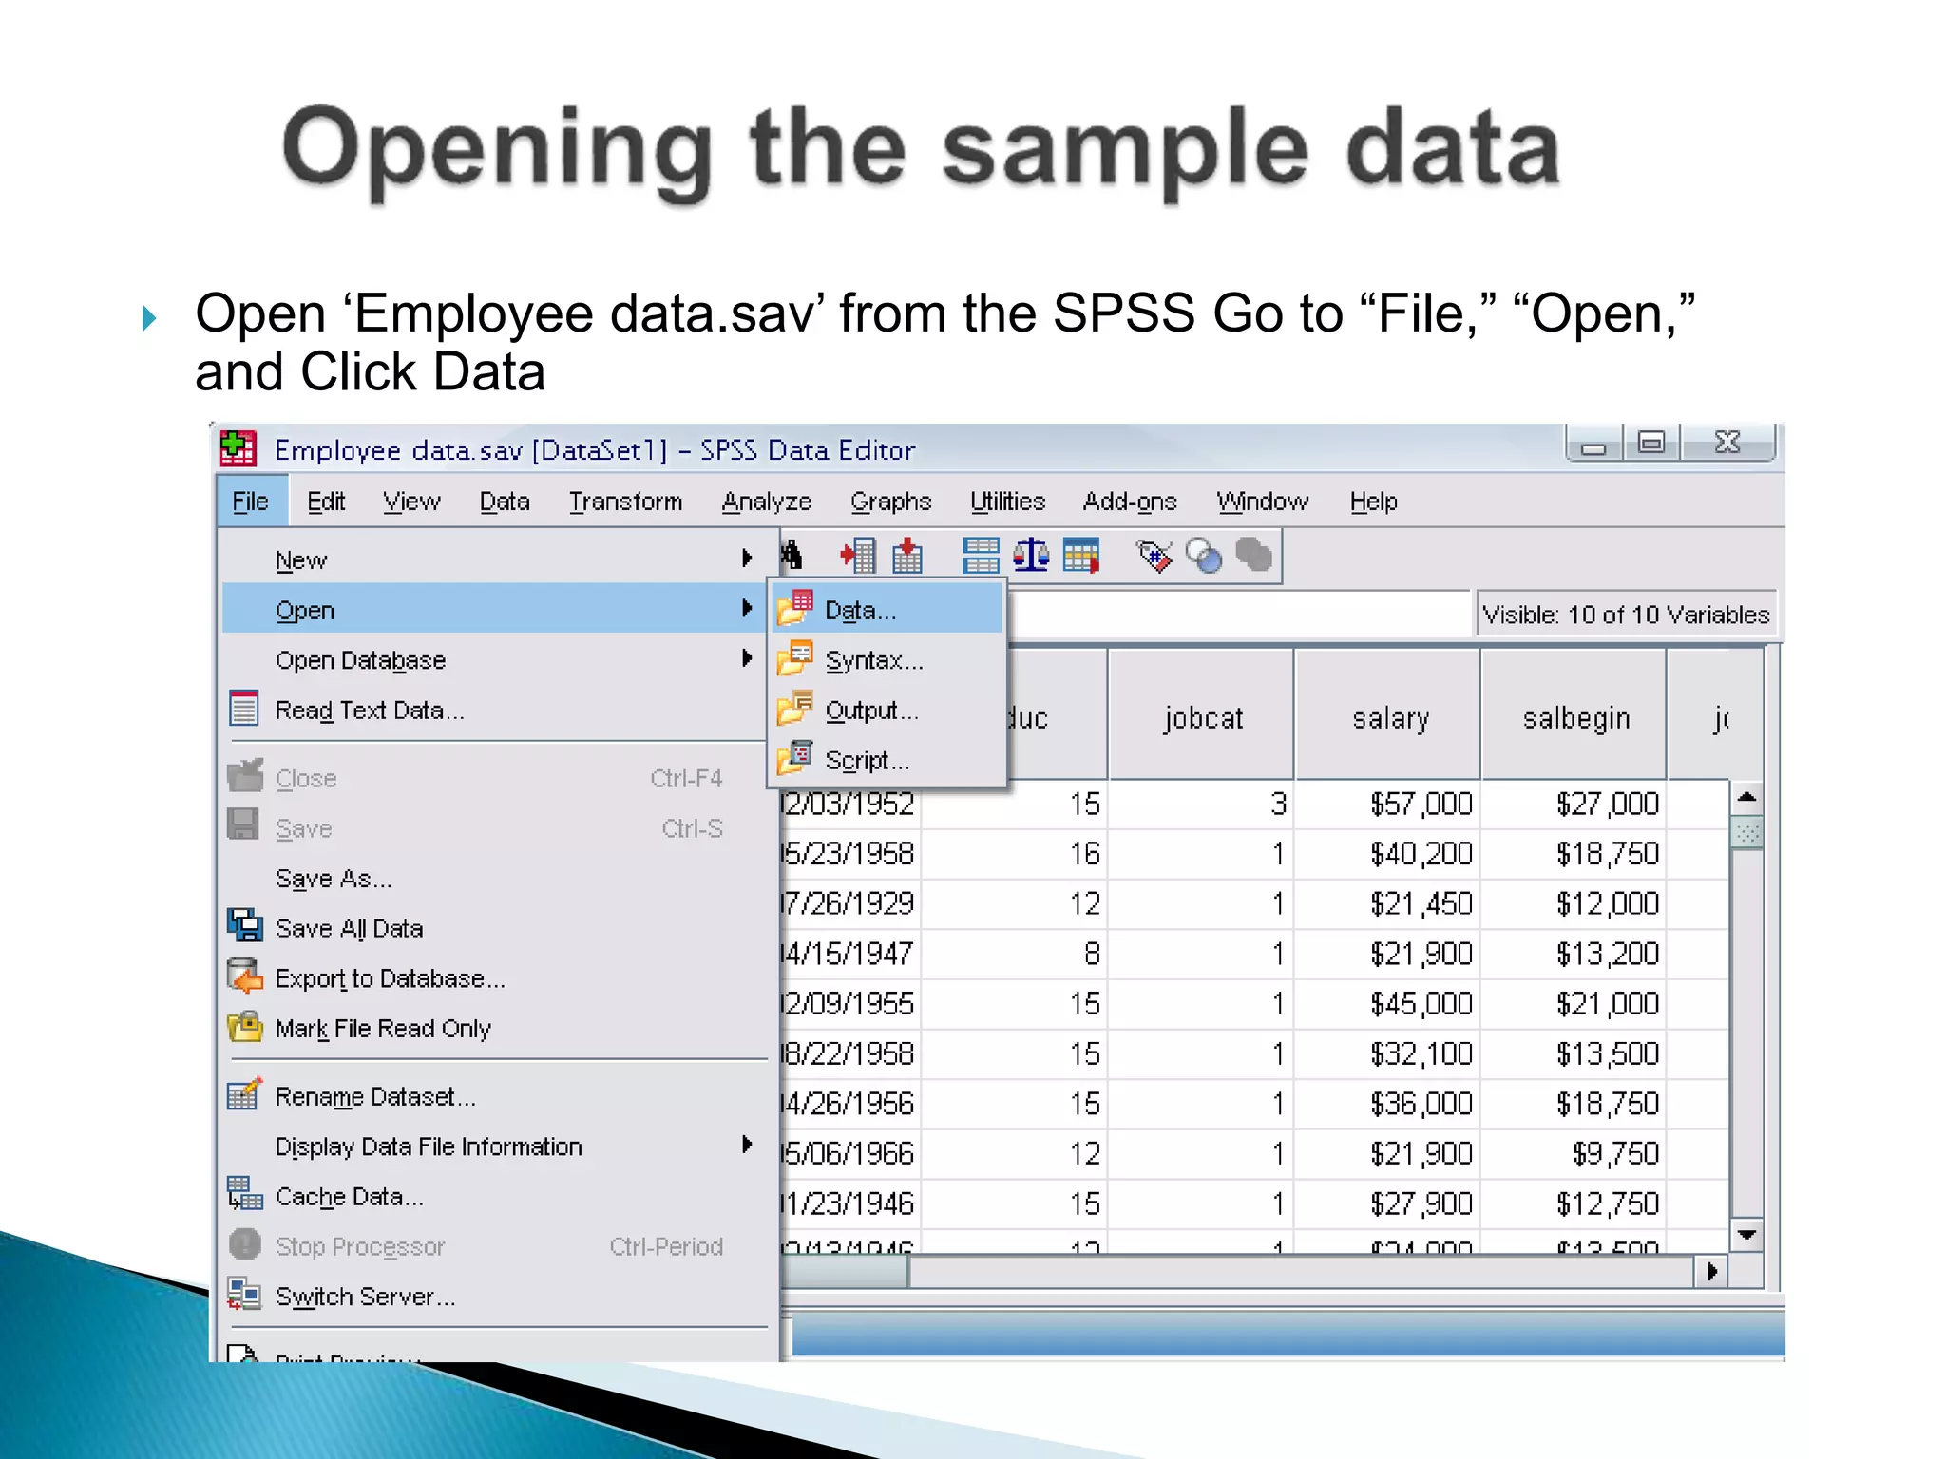Click the vertical scrollbar thumb
This screenshot has width=1946, height=1459.
pos(1746,833)
